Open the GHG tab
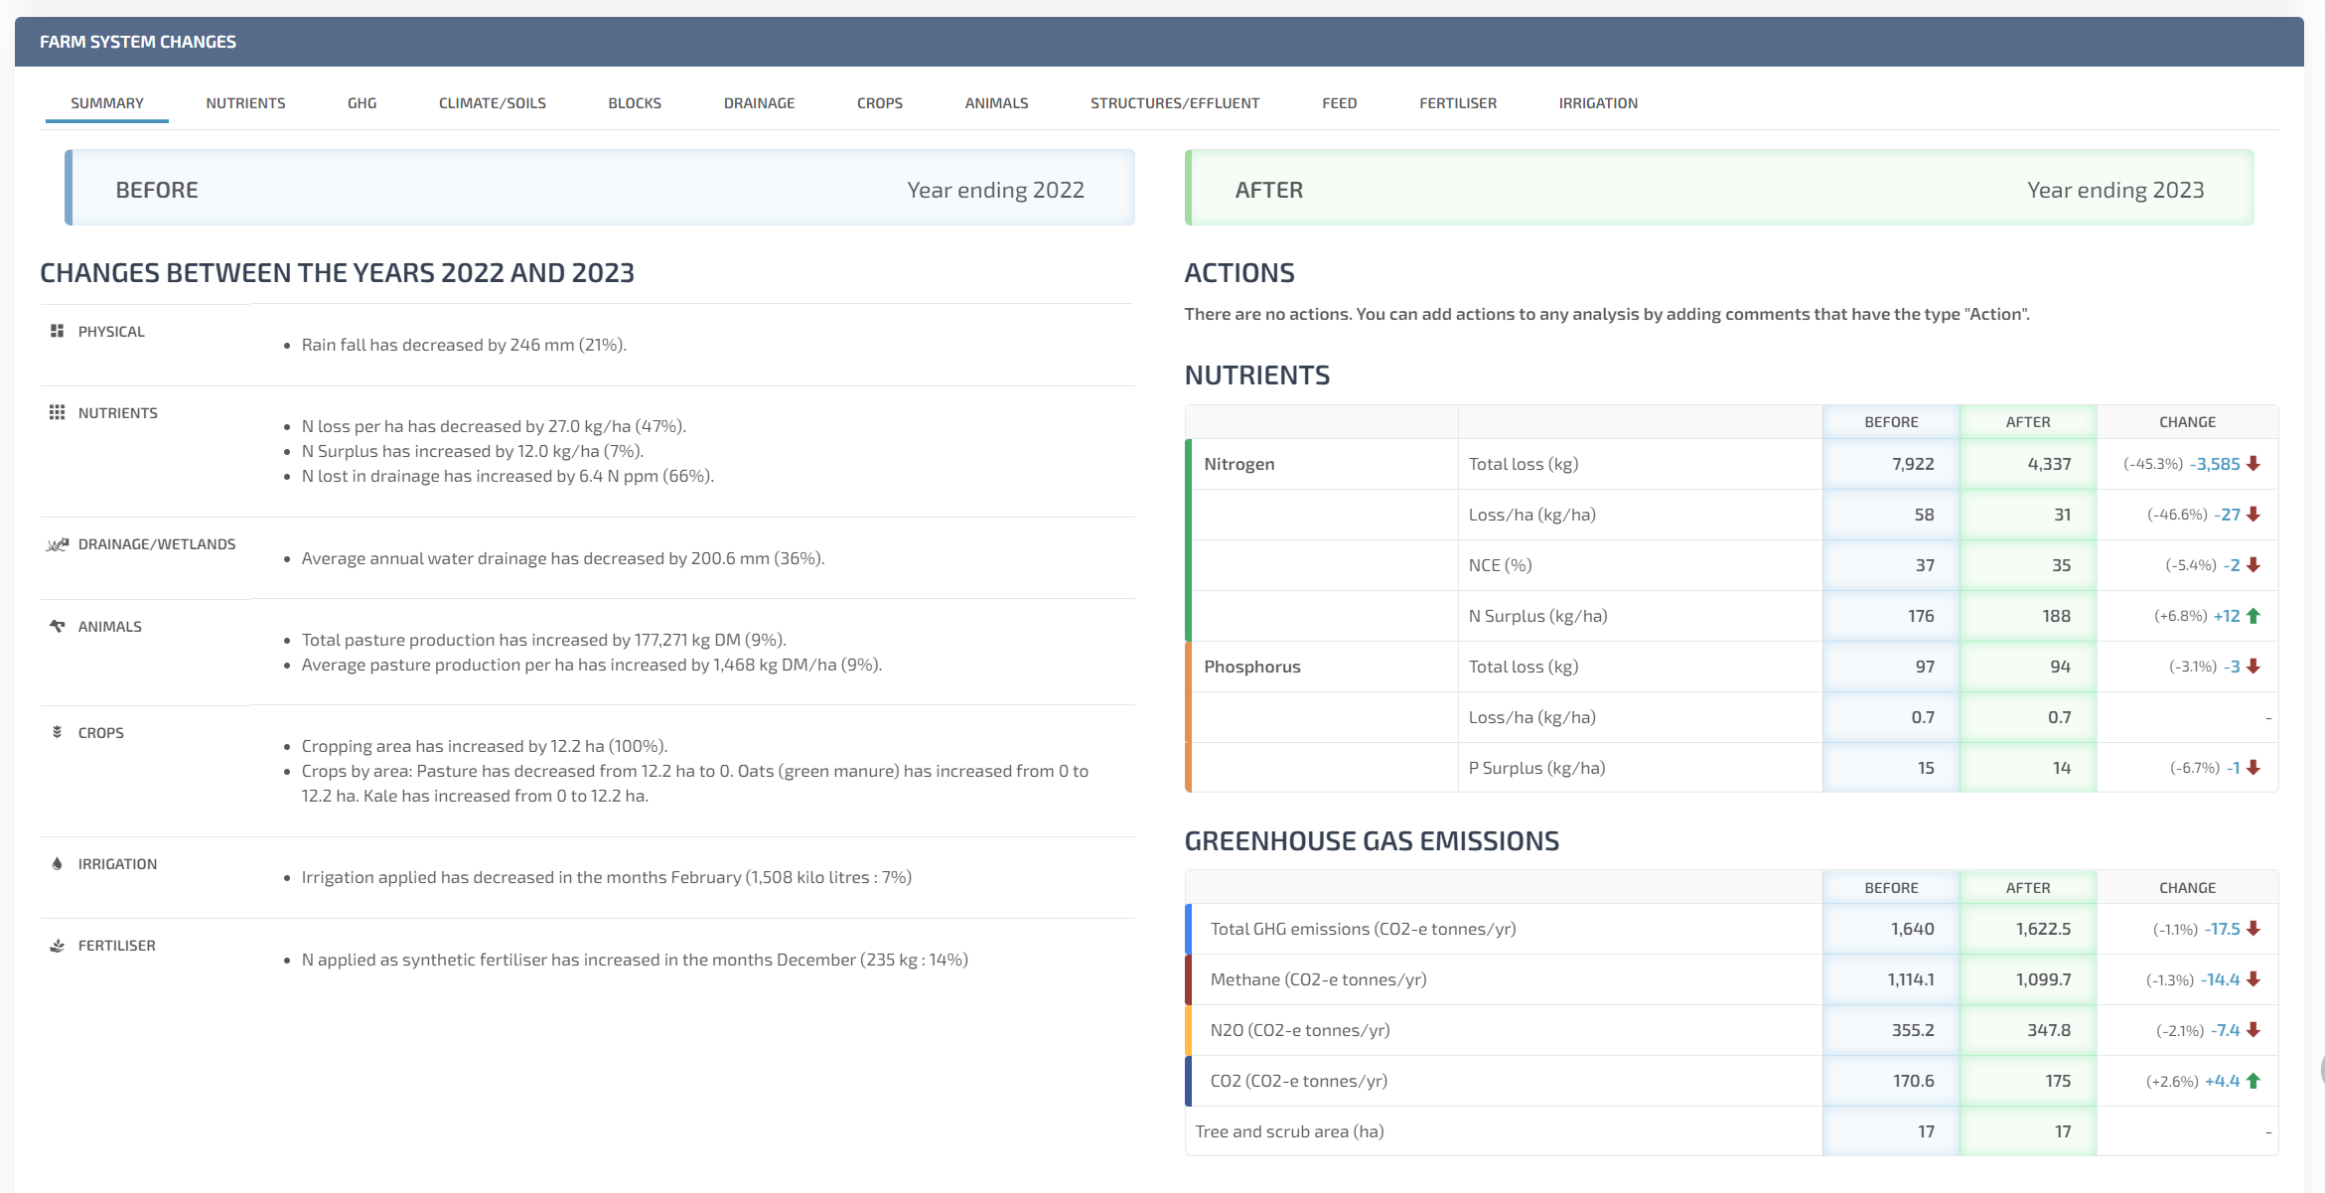 362,103
